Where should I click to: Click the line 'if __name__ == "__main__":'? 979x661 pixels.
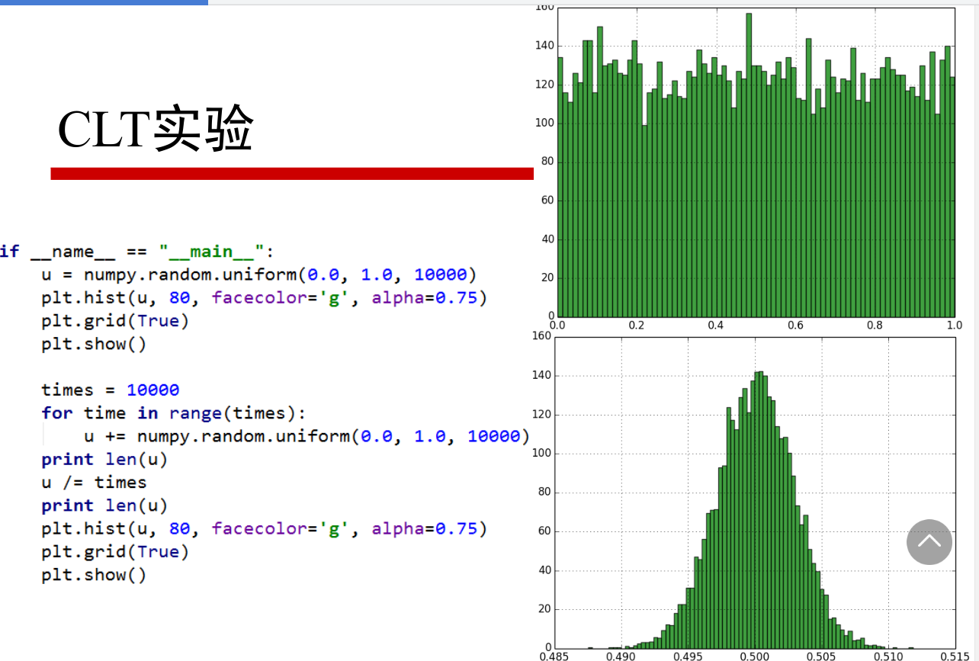pos(136,252)
